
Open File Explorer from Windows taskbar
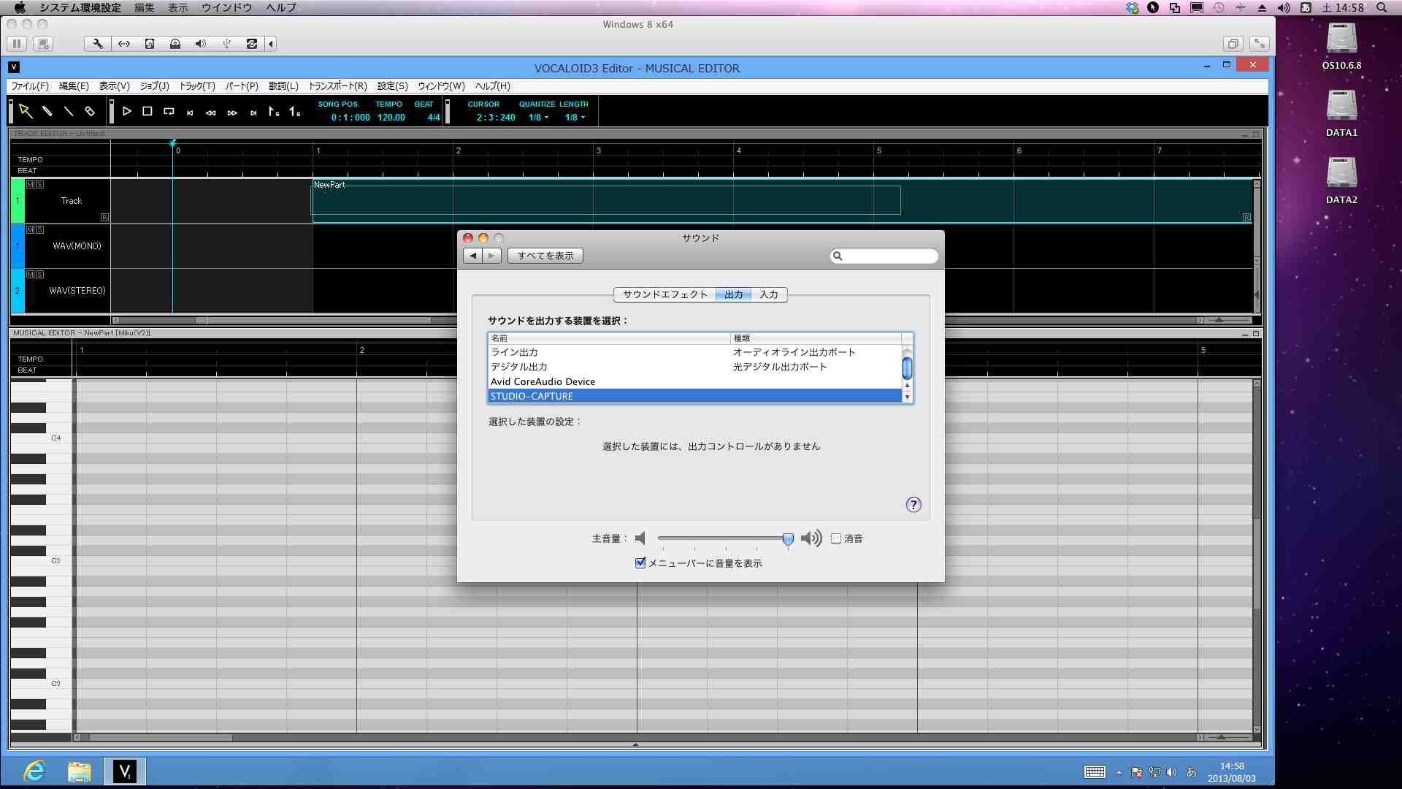pos(80,771)
